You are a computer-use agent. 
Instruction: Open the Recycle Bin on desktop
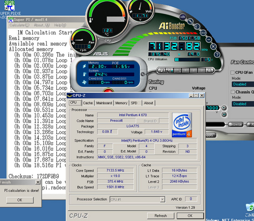[x=250, y=210]
